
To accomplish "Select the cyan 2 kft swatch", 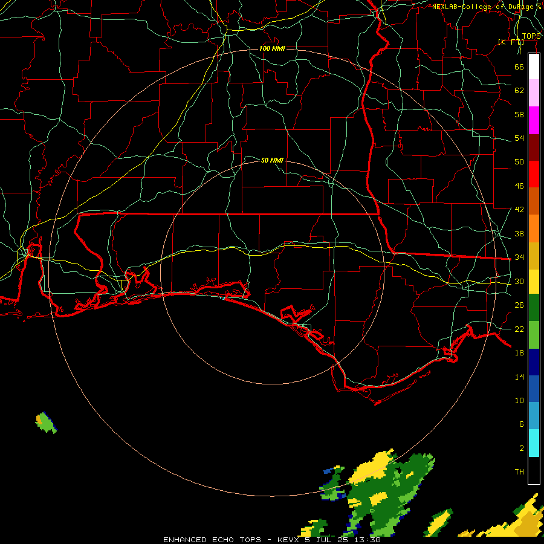I will (534, 443).
